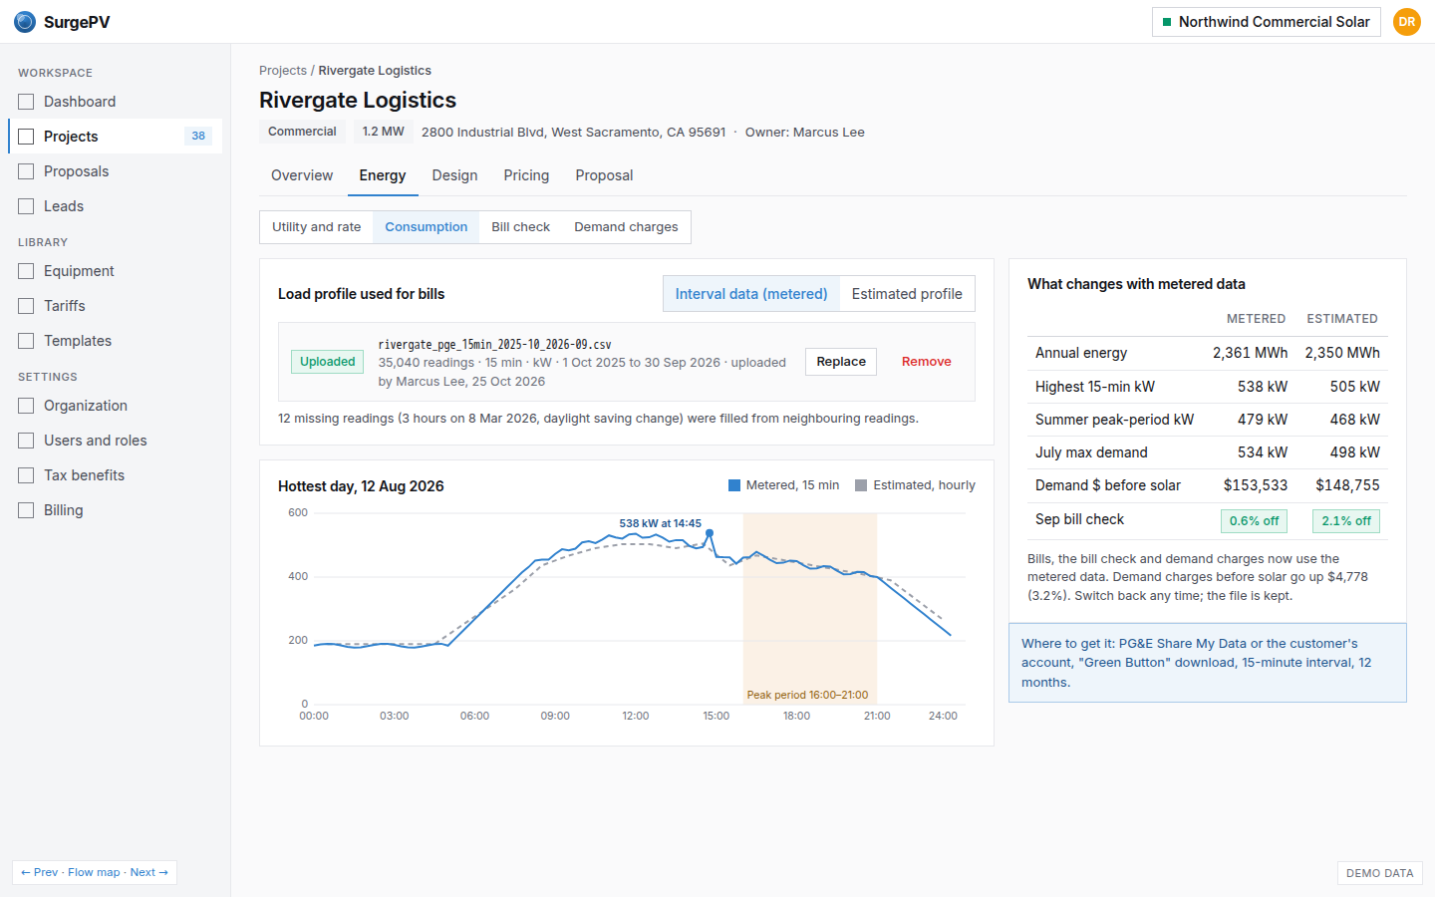Click the 538 kW peak marker on chart
Image resolution: width=1435 pixels, height=897 pixels.
coord(710,533)
